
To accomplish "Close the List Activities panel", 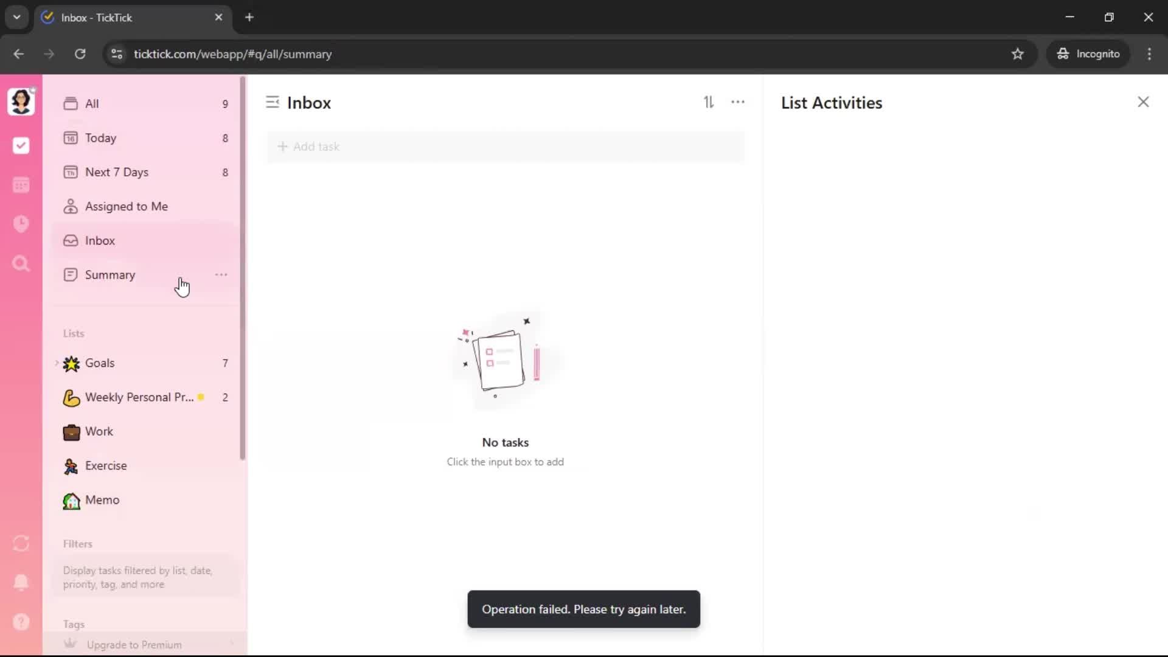I will pos(1143,102).
